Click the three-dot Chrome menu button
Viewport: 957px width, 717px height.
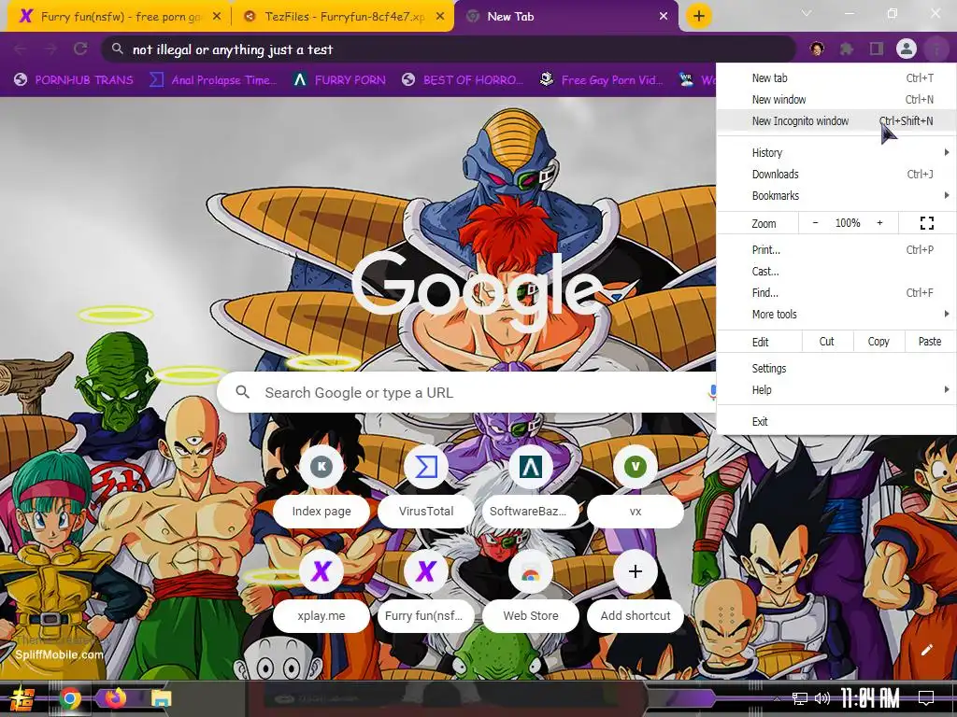tap(936, 49)
